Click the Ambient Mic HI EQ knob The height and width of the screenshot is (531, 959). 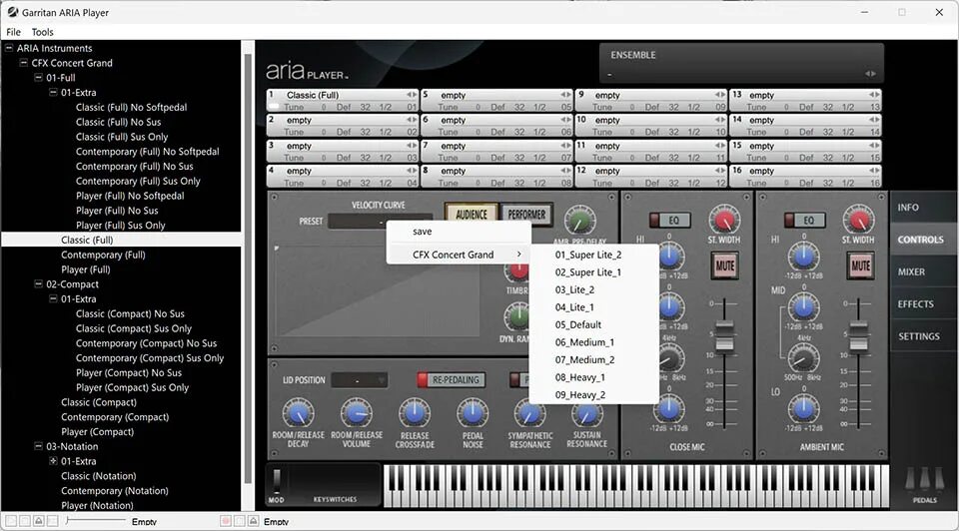coord(803,256)
